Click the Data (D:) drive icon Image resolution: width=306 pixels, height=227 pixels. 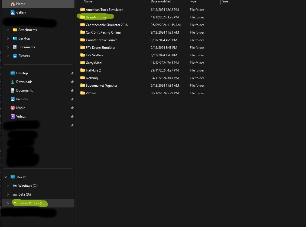point(15,194)
